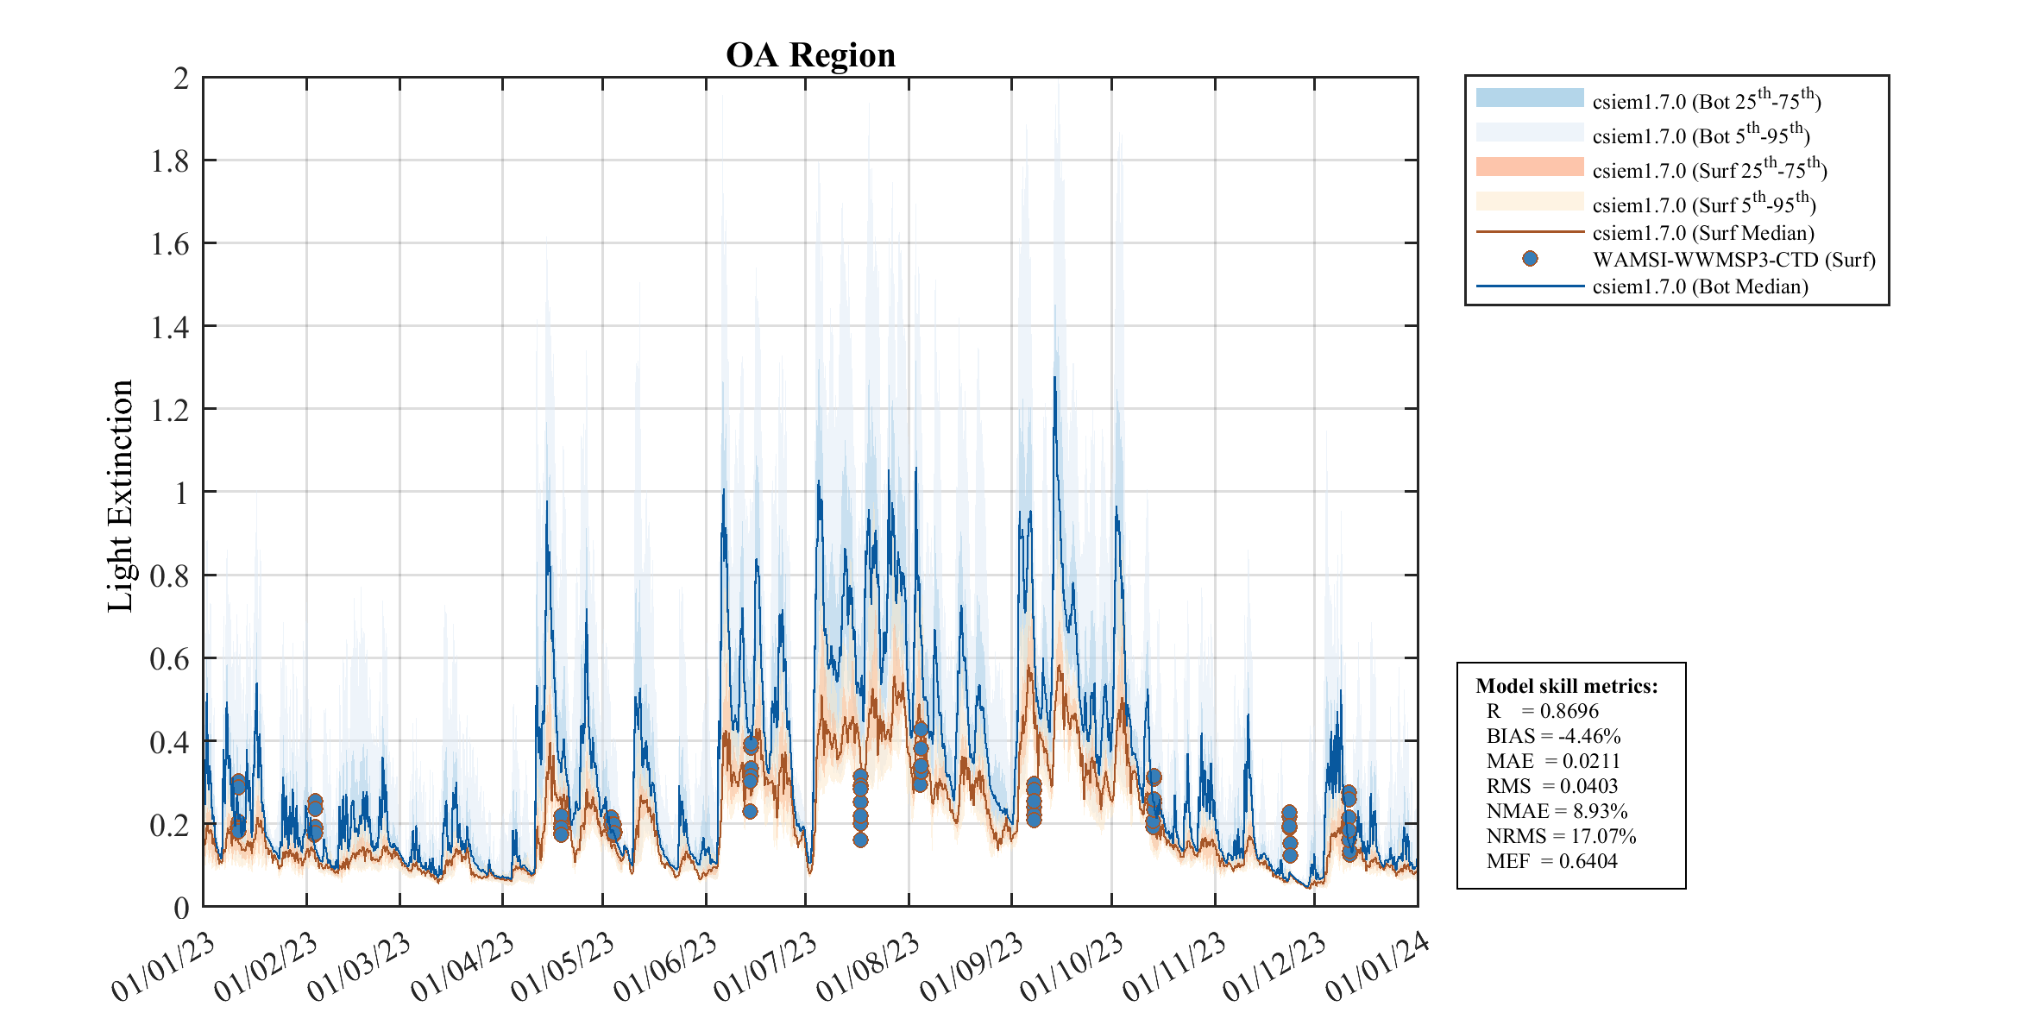Click the Surf 25th-75th orange legend swatch
2038x1019 pixels.
(1529, 167)
